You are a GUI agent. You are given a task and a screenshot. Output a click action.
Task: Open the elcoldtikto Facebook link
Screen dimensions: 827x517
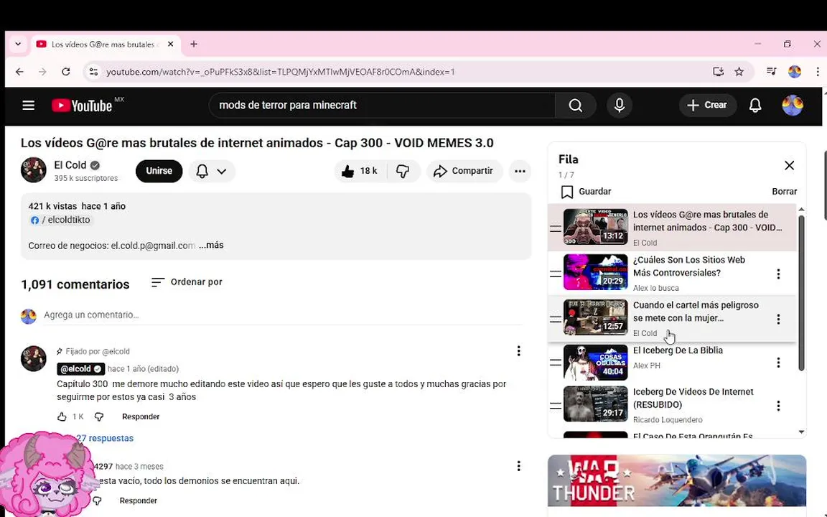[62, 220]
